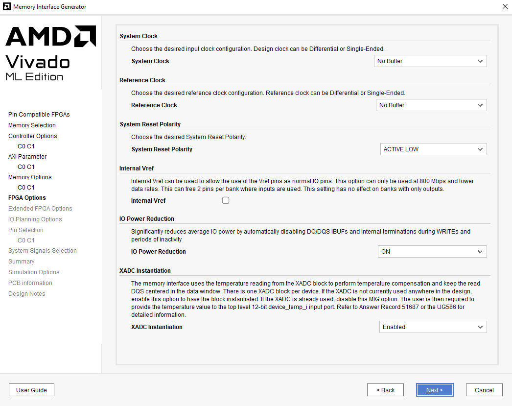512x406 pixels.
Task: Click the Internal Vref section heading
Action: [x=137, y=168]
